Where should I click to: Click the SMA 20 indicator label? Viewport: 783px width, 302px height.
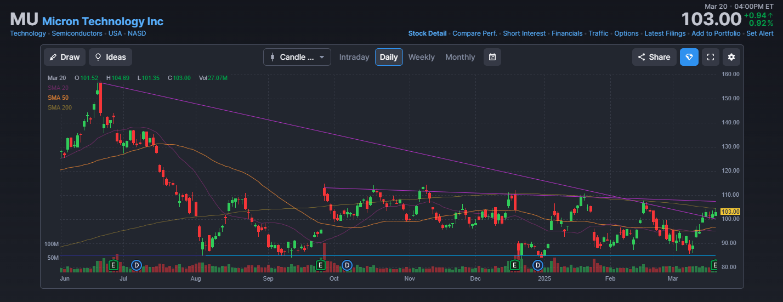(58, 88)
